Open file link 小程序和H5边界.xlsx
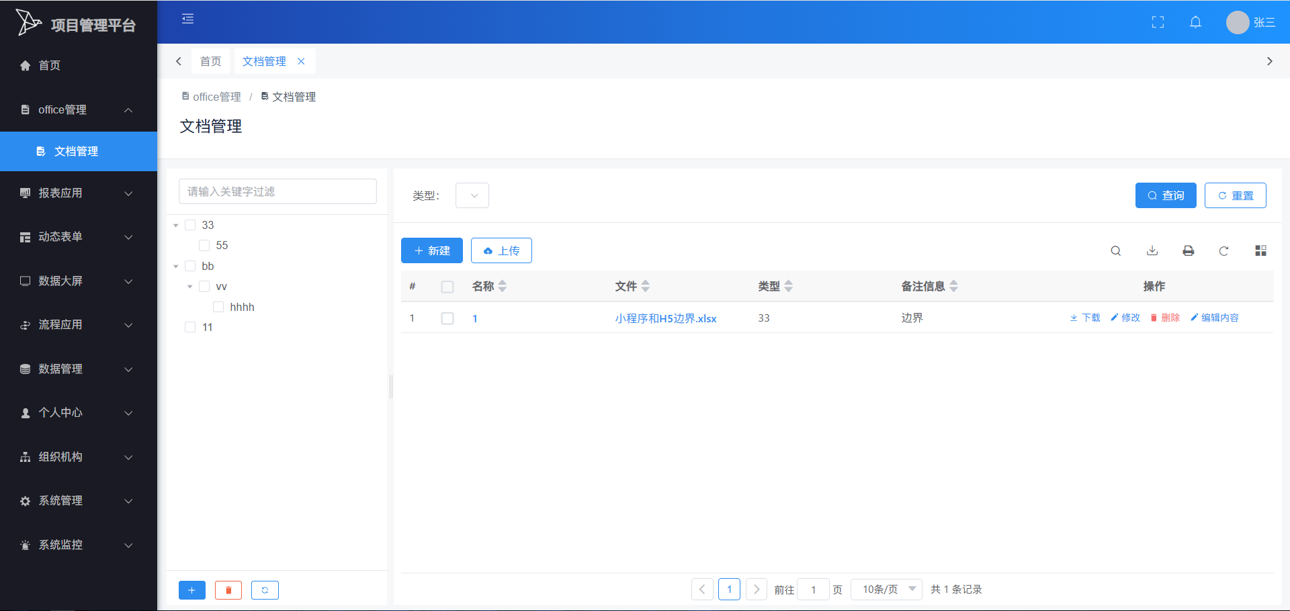This screenshot has width=1290, height=611. [666, 318]
